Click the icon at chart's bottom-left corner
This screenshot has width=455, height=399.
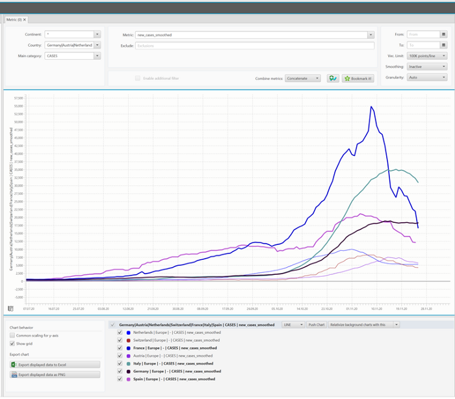(x=11, y=309)
